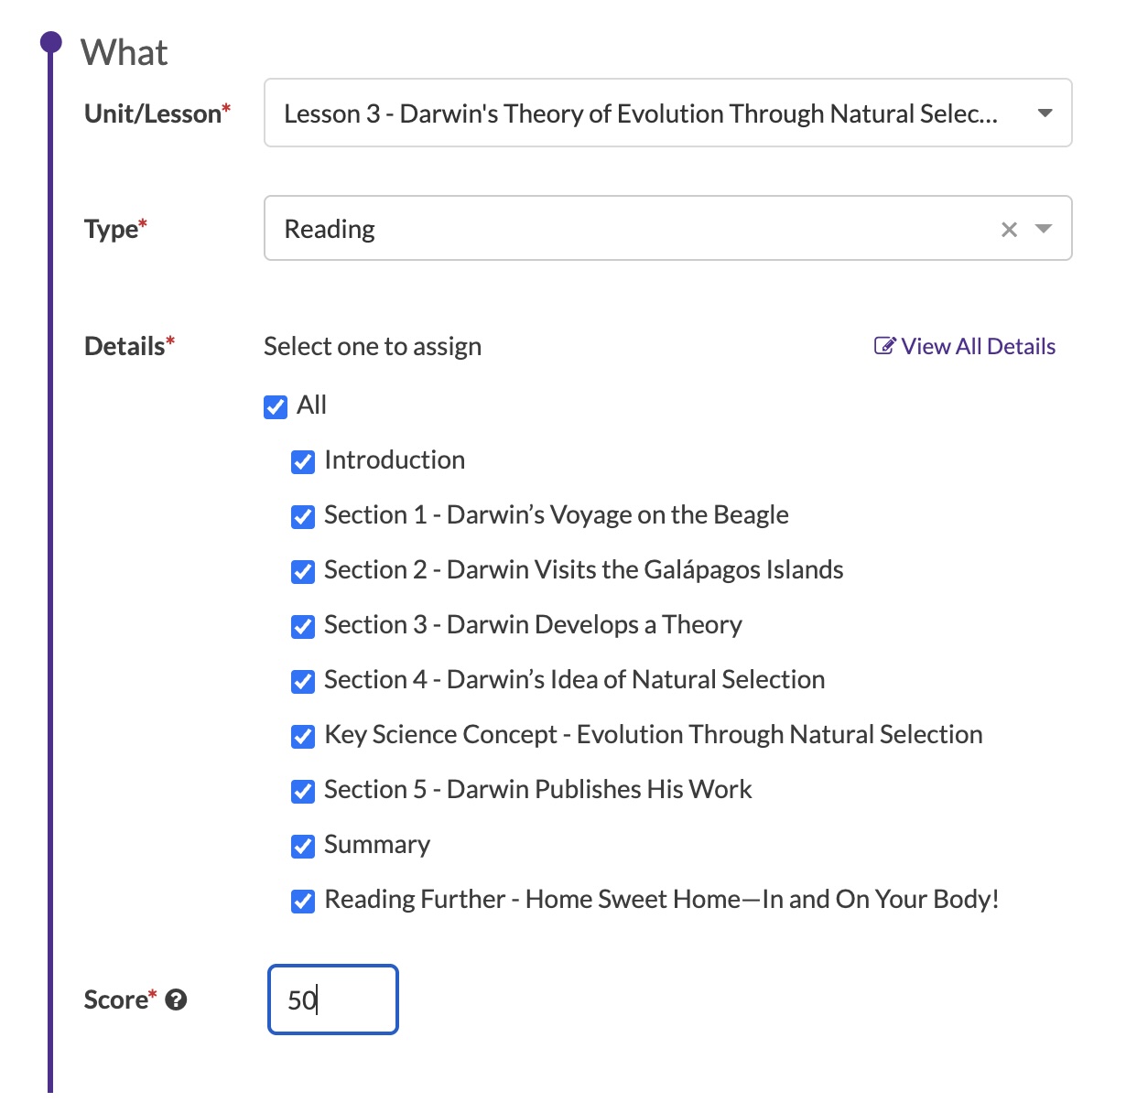Expand the Type dropdown arrow
Screen dimensions: 1137x1113
pyautogui.click(x=1044, y=229)
